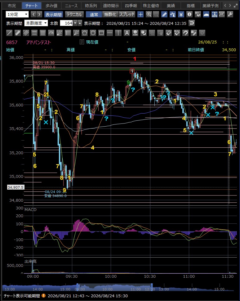Open the smiley icon stamp tool
This screenshot has height=301, width=240.
click(135, 33)
